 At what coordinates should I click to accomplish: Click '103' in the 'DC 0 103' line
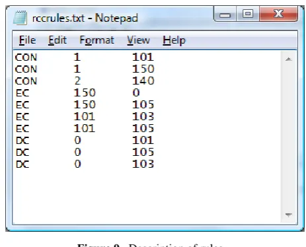[x=143, y=164]
